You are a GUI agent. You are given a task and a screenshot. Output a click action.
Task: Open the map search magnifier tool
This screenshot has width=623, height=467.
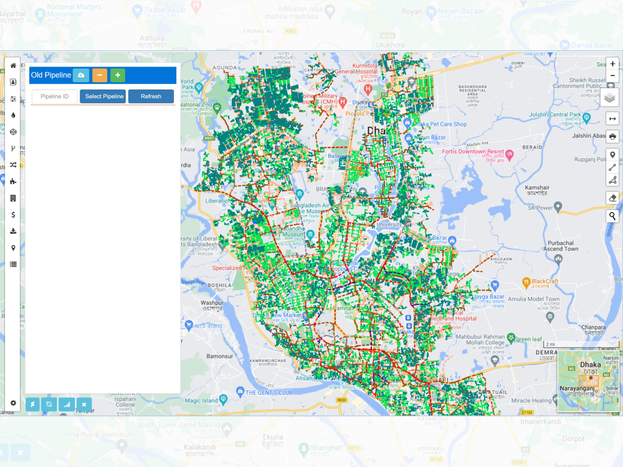click(612, 216)
